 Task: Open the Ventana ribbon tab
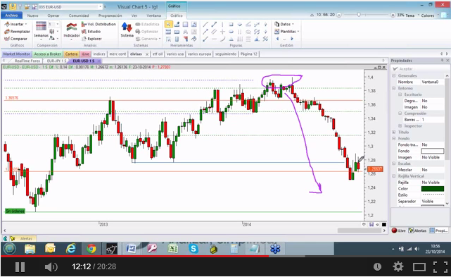point(153,16)
